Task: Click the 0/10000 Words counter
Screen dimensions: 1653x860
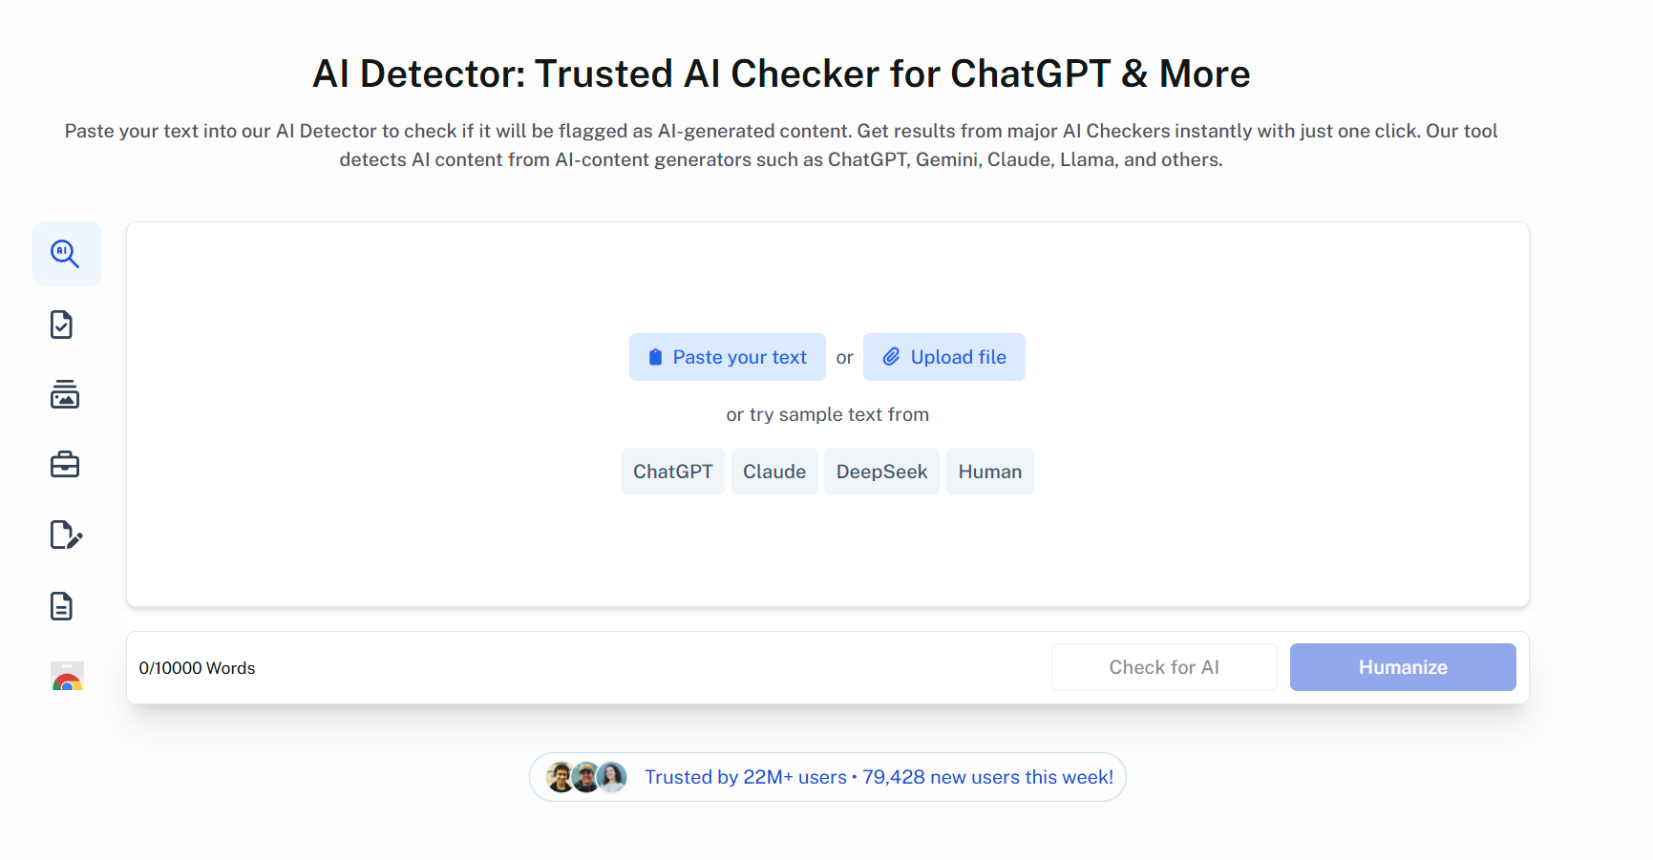Action: point(197,667)
